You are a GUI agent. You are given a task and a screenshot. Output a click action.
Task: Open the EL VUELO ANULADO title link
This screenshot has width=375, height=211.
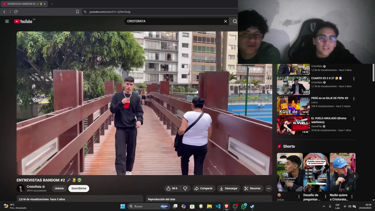[x=329, y=120]
